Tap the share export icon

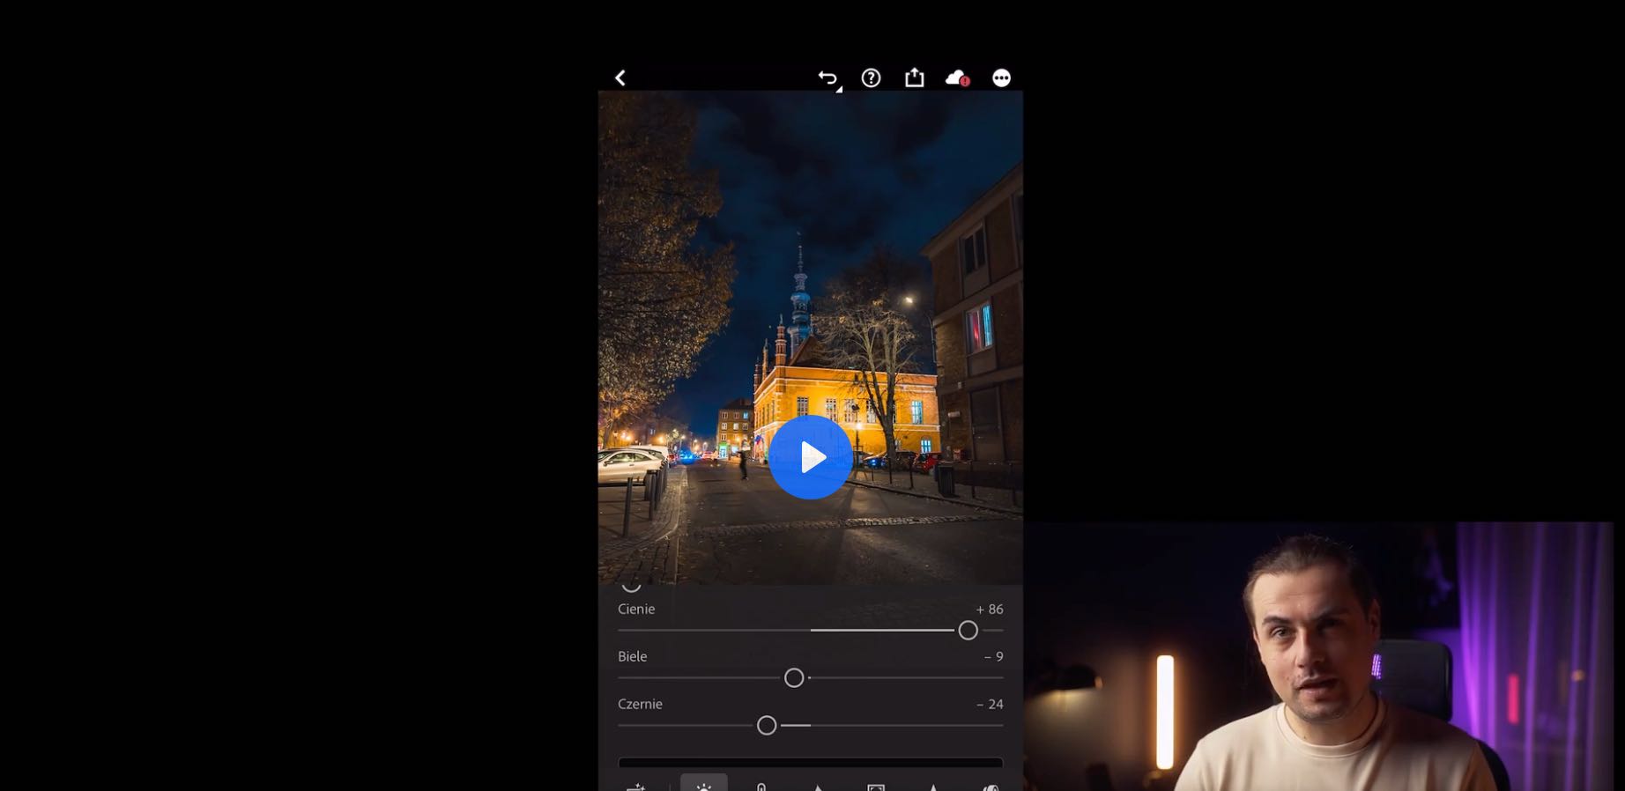(915, 78)
